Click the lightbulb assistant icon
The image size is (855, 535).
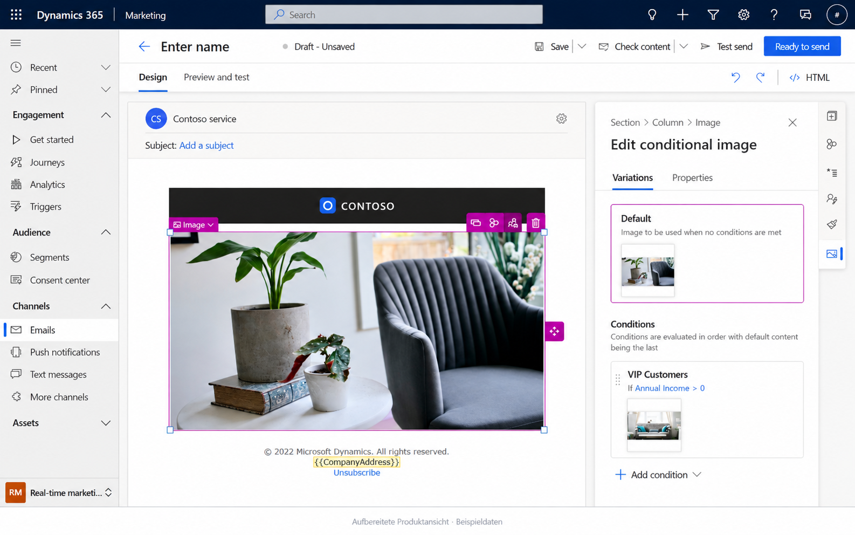[652, 15]
